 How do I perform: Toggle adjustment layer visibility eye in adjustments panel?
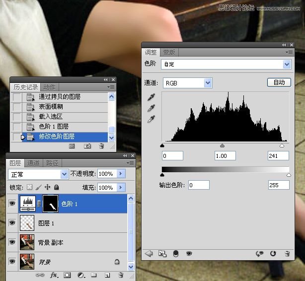(x=189, y=253)
